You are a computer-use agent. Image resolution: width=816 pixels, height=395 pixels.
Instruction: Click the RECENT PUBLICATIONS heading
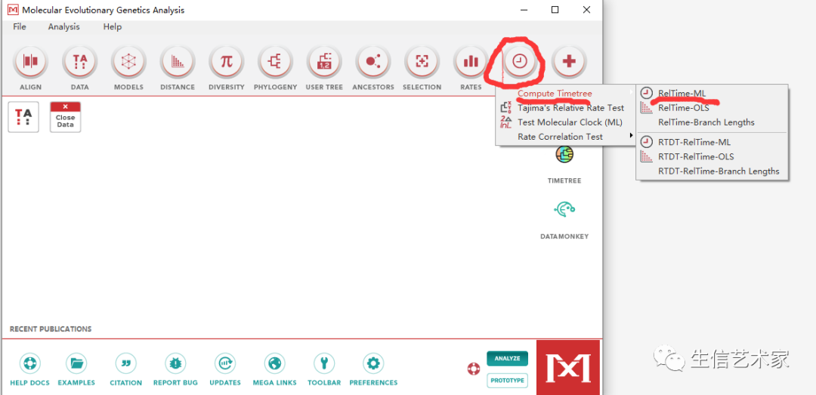pyautogui.click(x=51, y=329)
